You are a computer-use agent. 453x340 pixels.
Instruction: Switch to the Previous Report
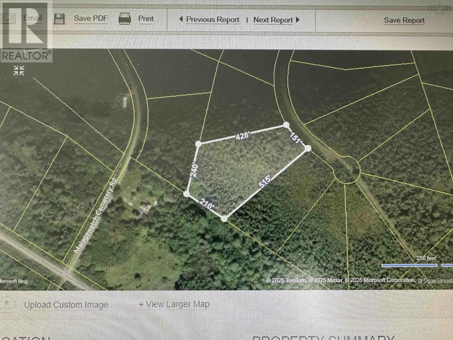(212, 20)
